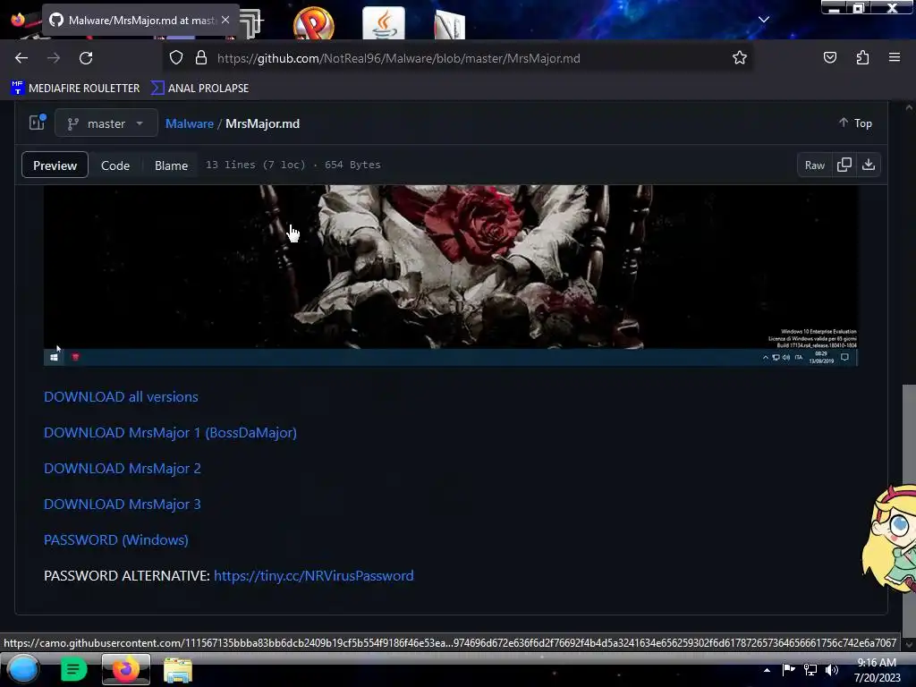Open the Firefox extensions puzzle icon
916x687 pixels.
862,57
